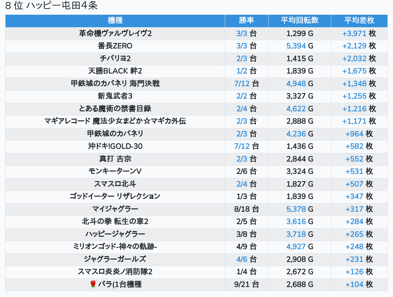393x297 pixels.
Task: Click average spins 5,394 G value
Action: click(300, 46)
